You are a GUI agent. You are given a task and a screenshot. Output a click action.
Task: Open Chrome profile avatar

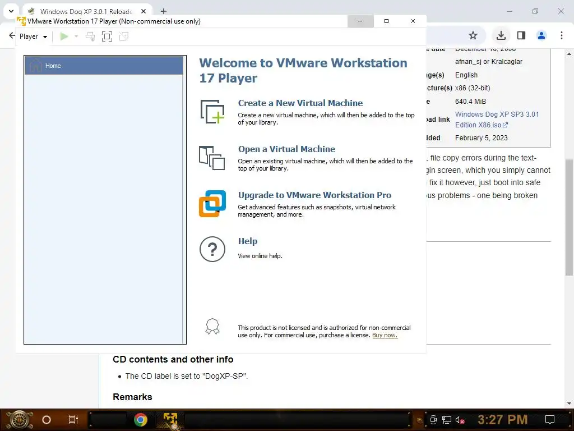point(541,35)
